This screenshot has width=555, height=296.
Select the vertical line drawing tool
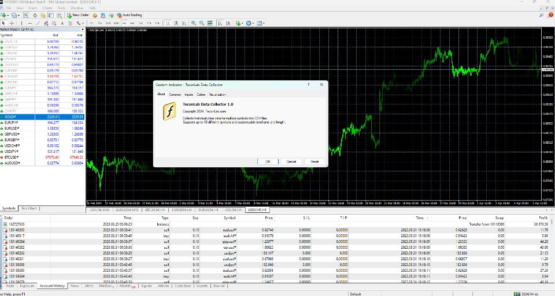click(21, 23)
